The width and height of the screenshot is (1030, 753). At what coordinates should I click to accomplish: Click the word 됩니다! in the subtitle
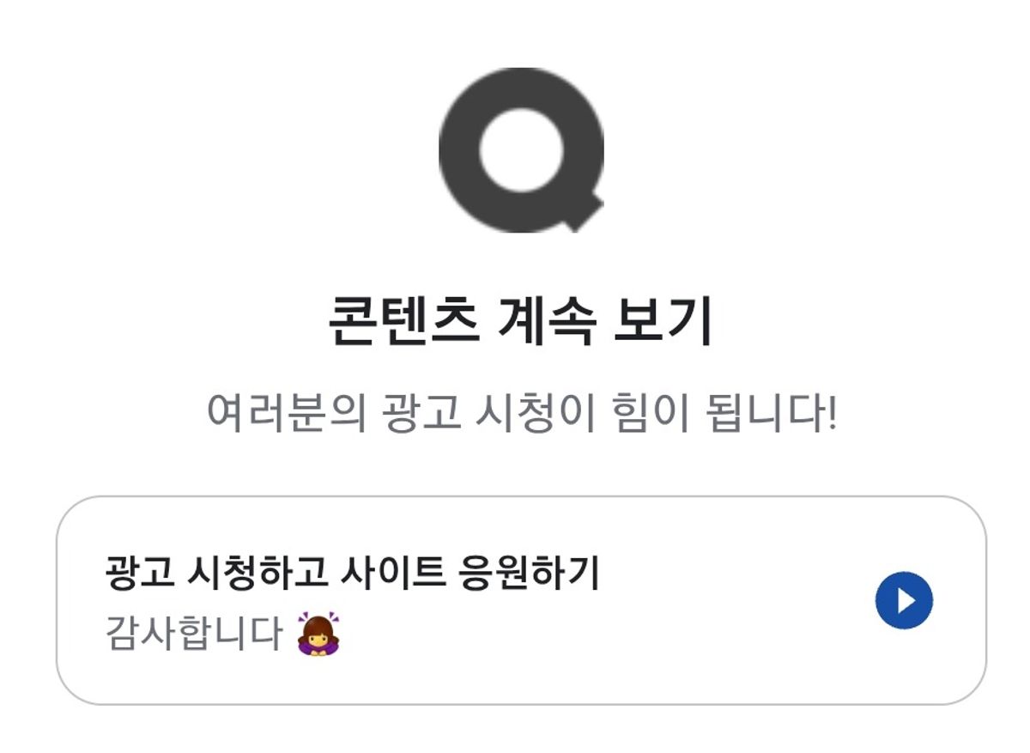coord(768,416)
